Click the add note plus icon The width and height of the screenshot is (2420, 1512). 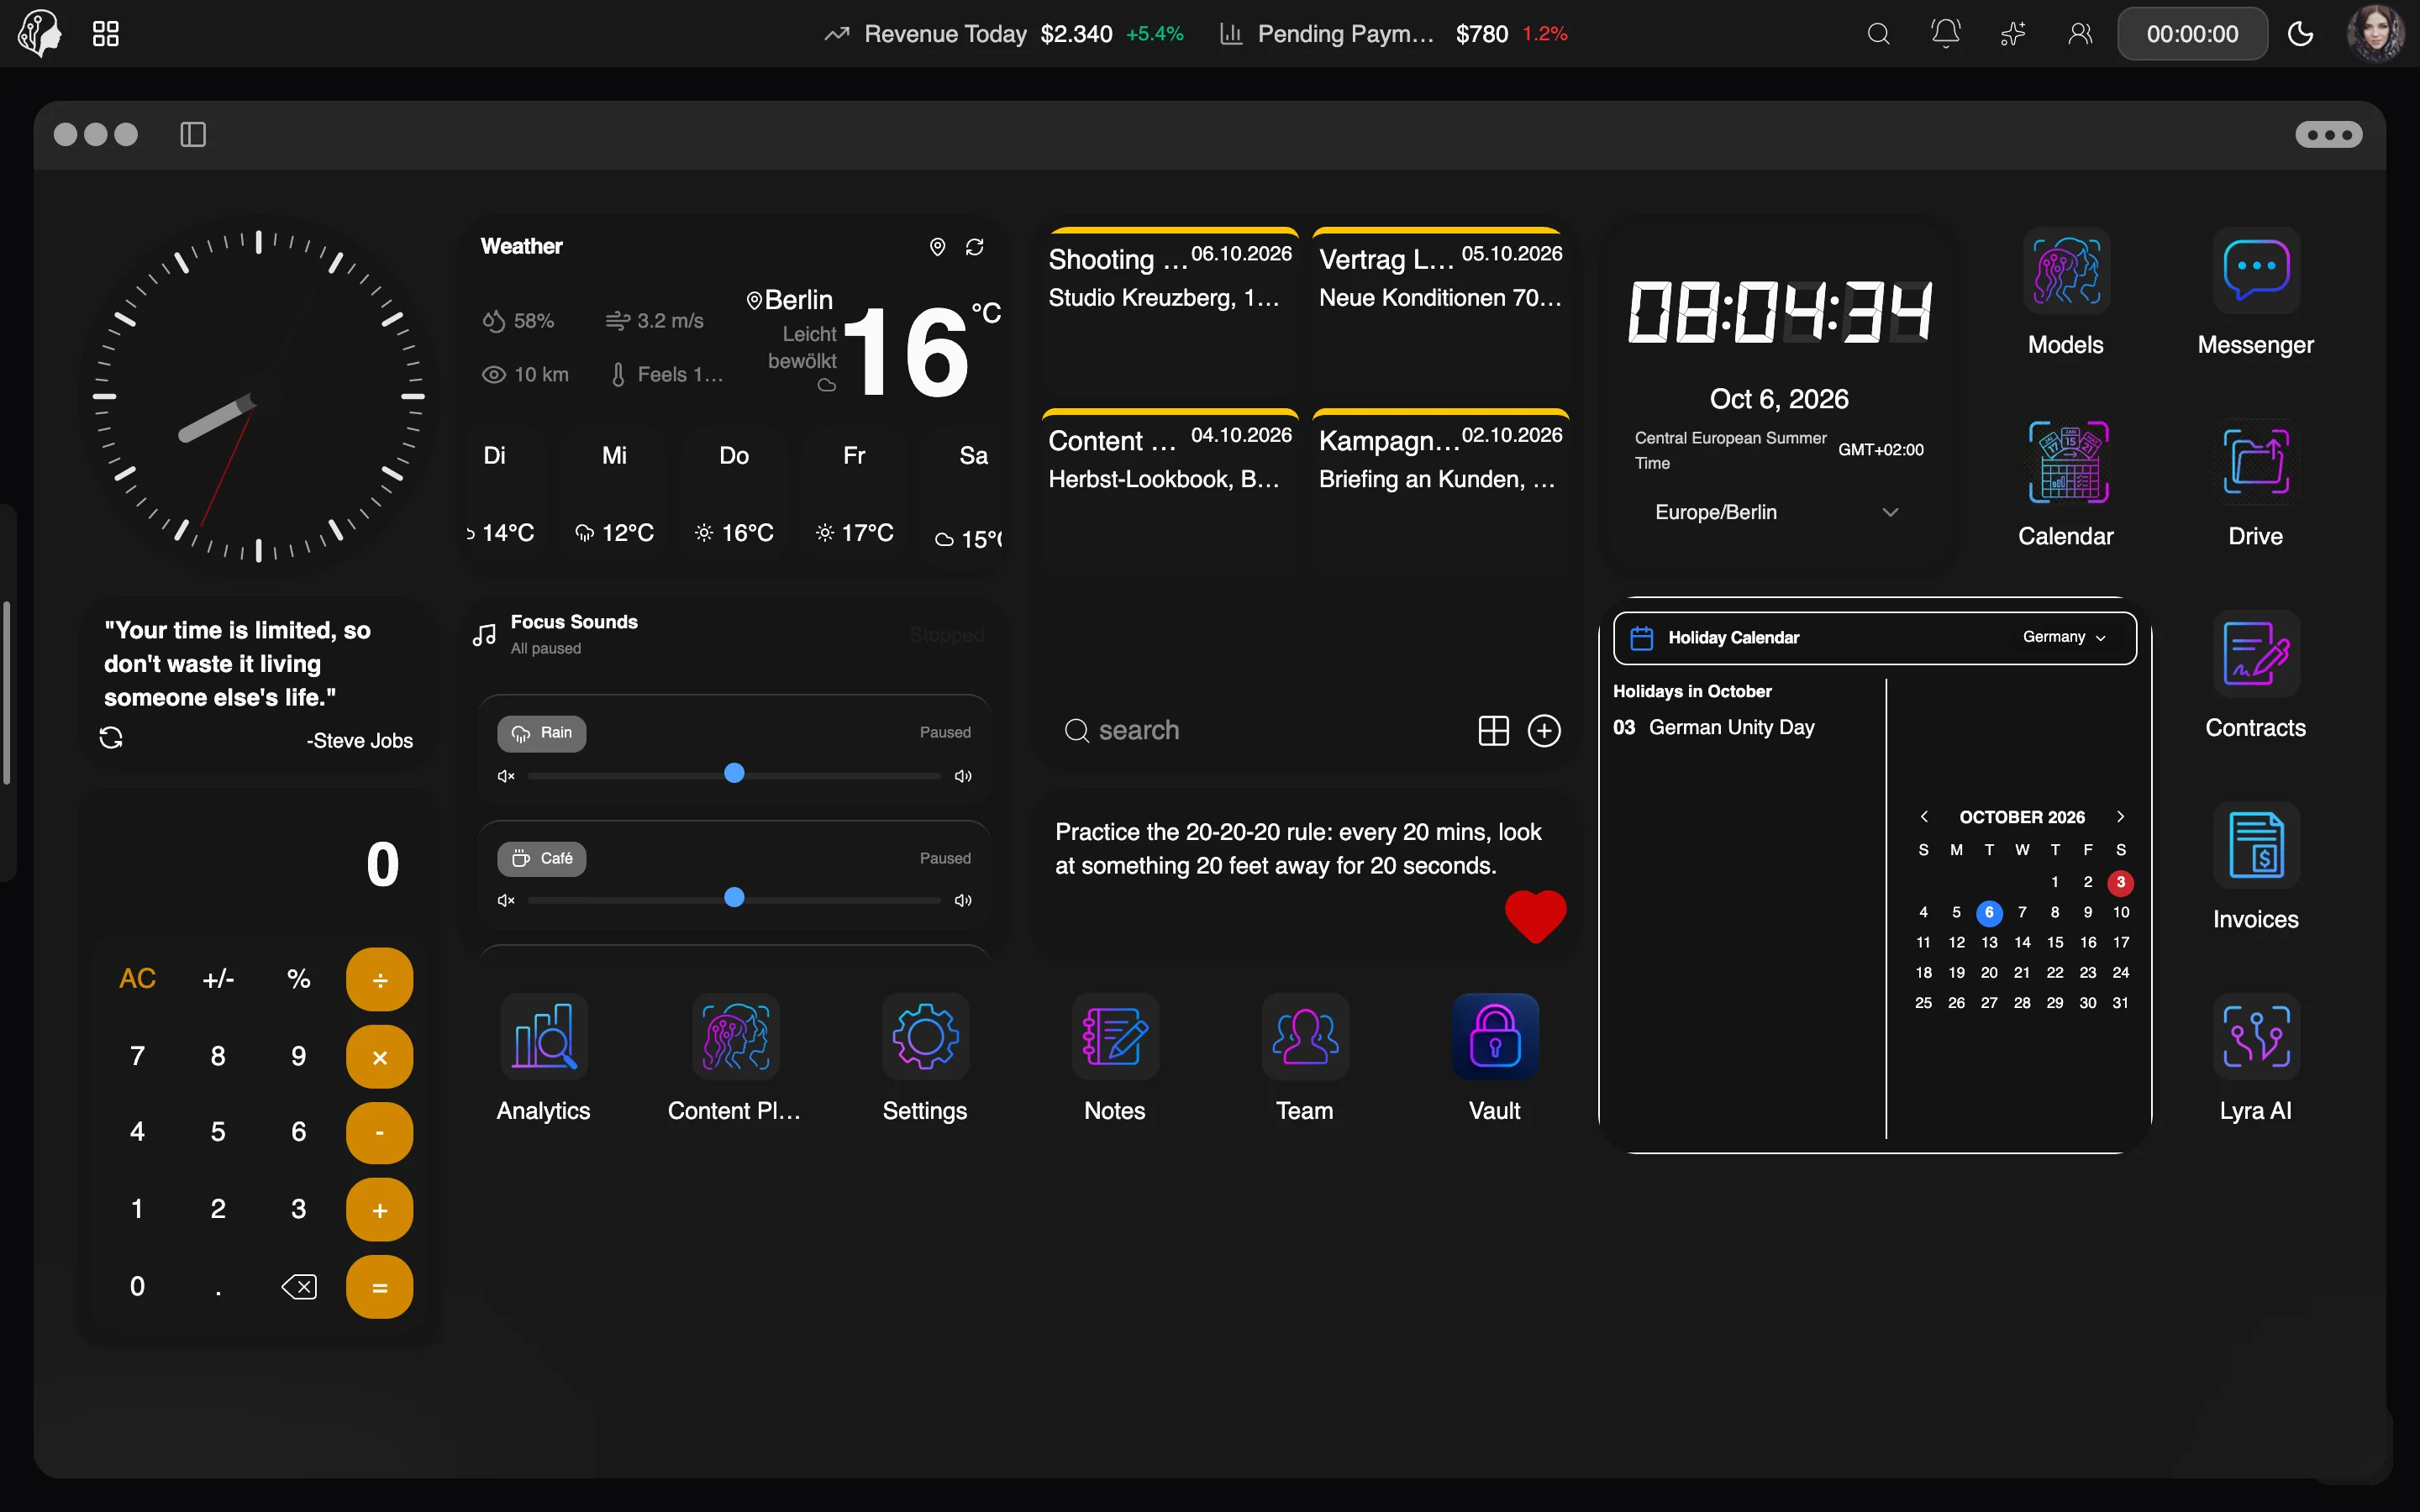click(x=1544, y=731)
